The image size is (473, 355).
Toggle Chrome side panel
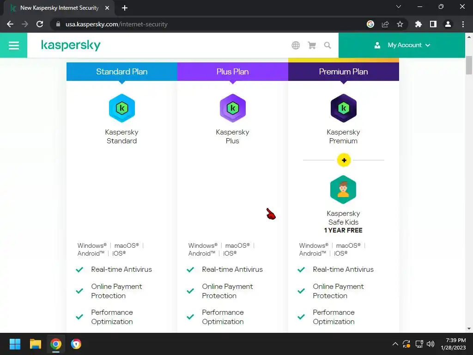[433, 24]
